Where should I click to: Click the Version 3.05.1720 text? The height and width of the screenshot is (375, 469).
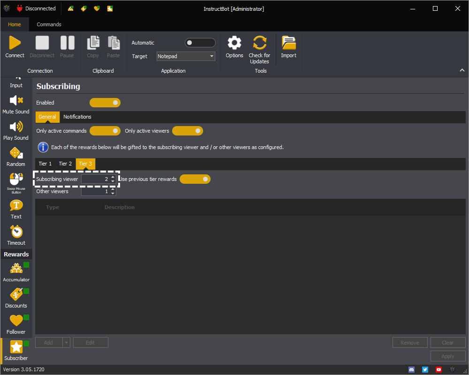tap(23, 370)
